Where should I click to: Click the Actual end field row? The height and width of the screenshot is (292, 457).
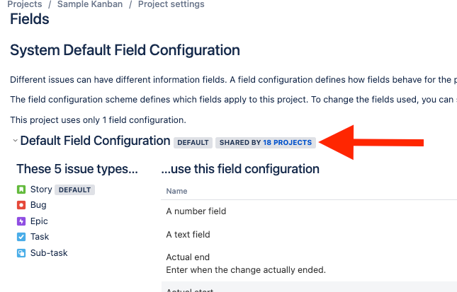309,264
